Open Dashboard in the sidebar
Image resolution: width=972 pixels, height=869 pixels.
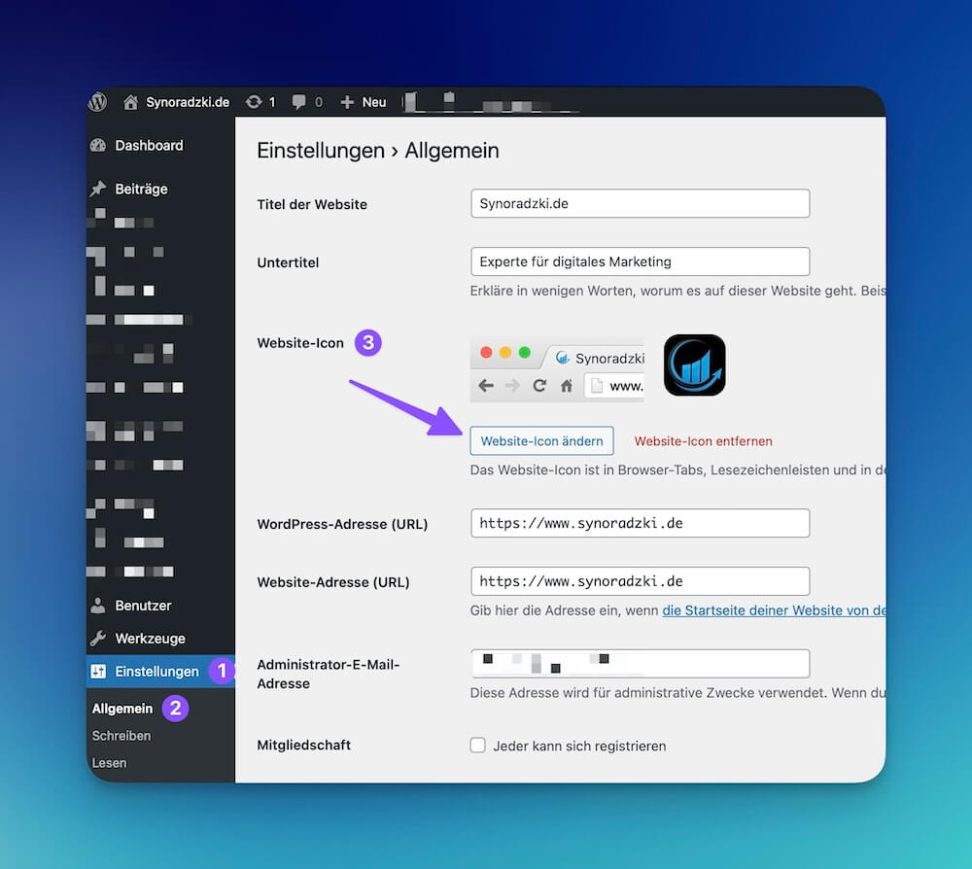click(149, 146)
